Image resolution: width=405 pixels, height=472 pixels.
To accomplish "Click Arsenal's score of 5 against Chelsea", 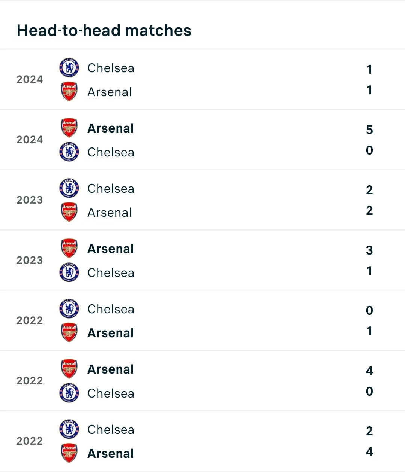I will tap(369, 130).
